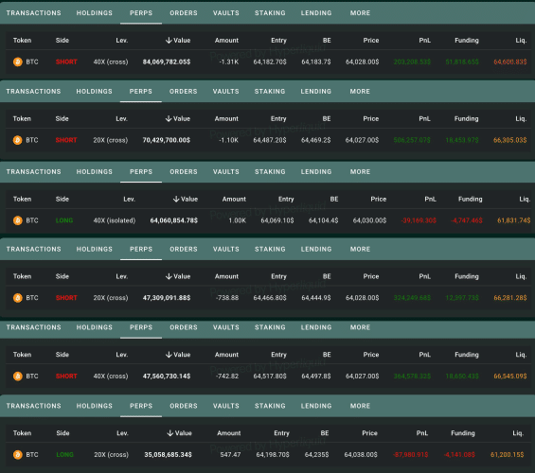Click the amount -1.10K
This screenshot has height=473, width=535.
[x=228, y=140]
